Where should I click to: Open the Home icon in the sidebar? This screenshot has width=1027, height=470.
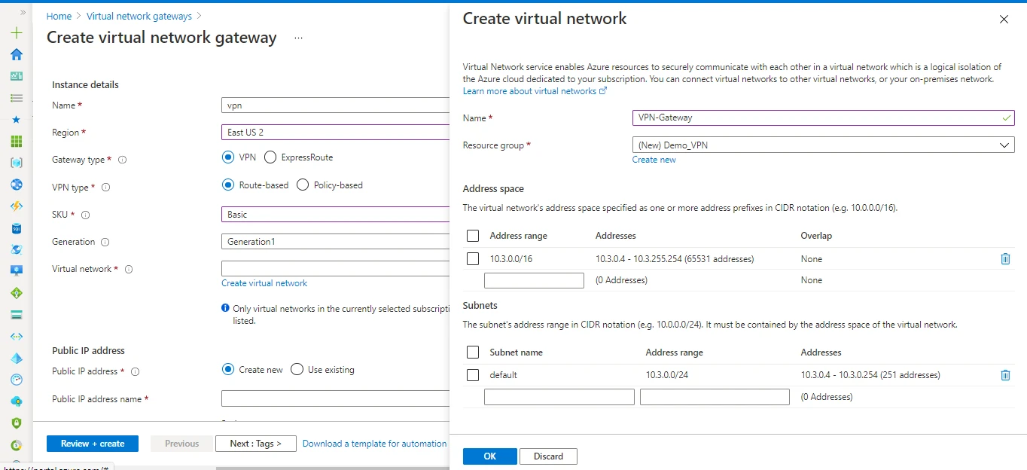(17, 54)
